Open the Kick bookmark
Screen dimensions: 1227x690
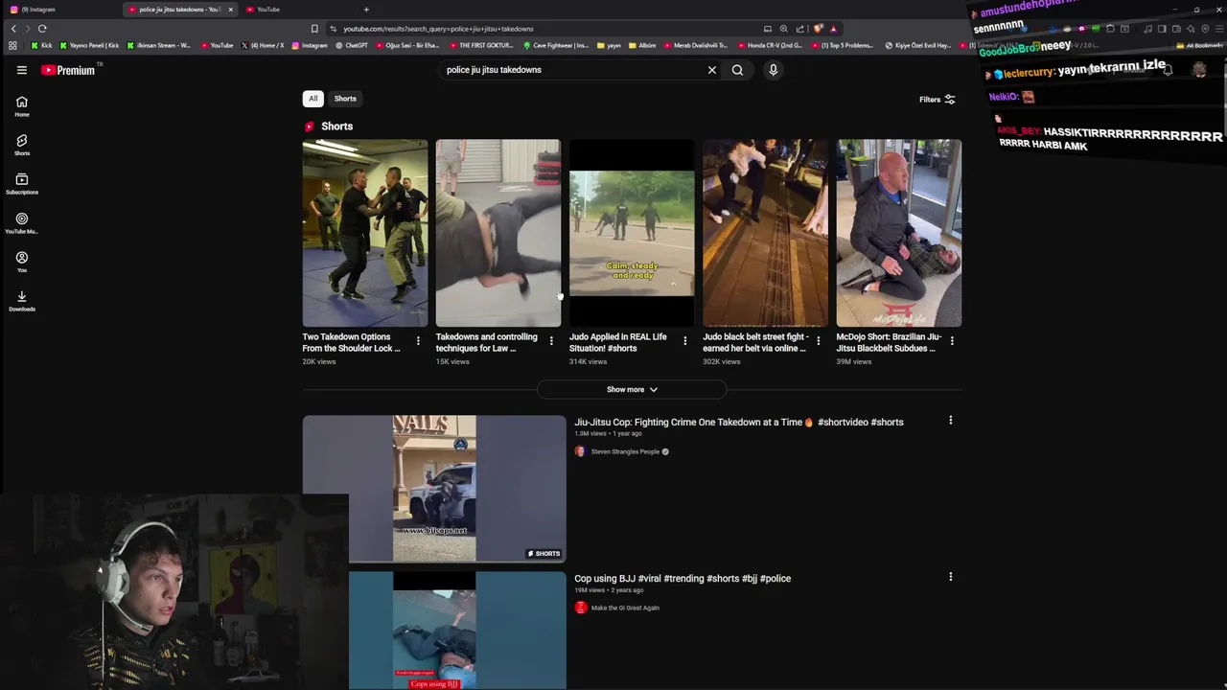(x=41, y=45)
